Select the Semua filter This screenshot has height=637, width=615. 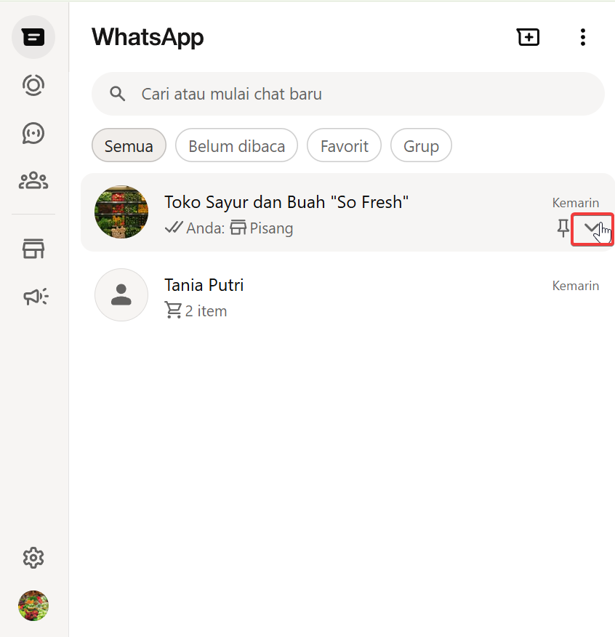(x=129, y=146)
